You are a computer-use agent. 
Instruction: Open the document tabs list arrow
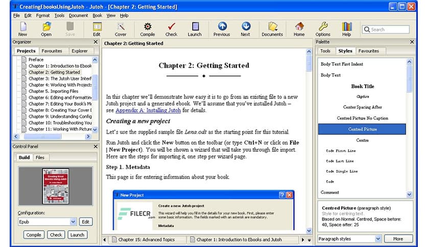click(x=309, y=239)
